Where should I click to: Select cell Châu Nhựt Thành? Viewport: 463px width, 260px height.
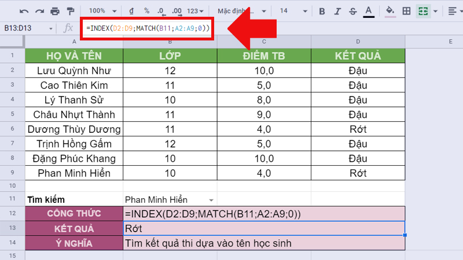click(x=74, y=114)
